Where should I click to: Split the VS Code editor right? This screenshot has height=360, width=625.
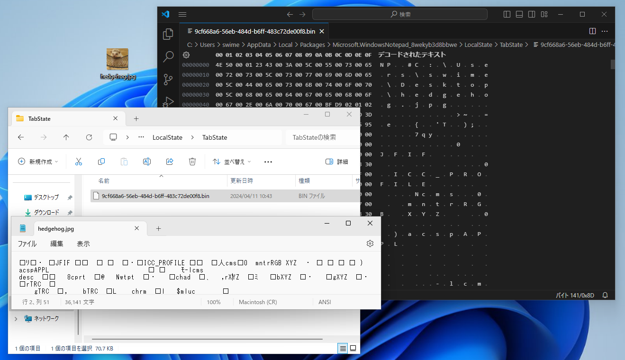pos(592,31)
